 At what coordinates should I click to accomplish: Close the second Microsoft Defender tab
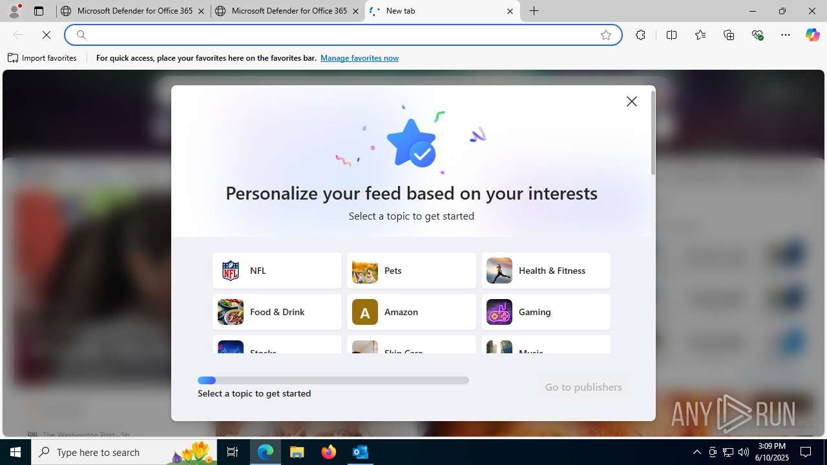coord(355,11)
